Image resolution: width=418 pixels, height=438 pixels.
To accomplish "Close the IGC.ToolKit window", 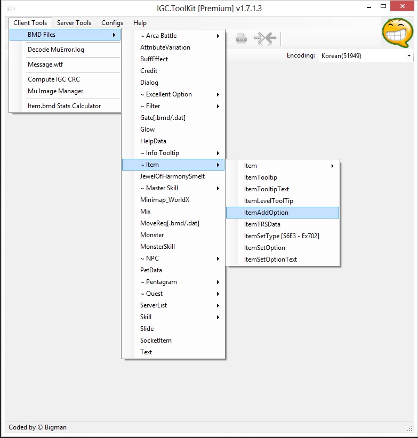I will click(x=402, y=6).
